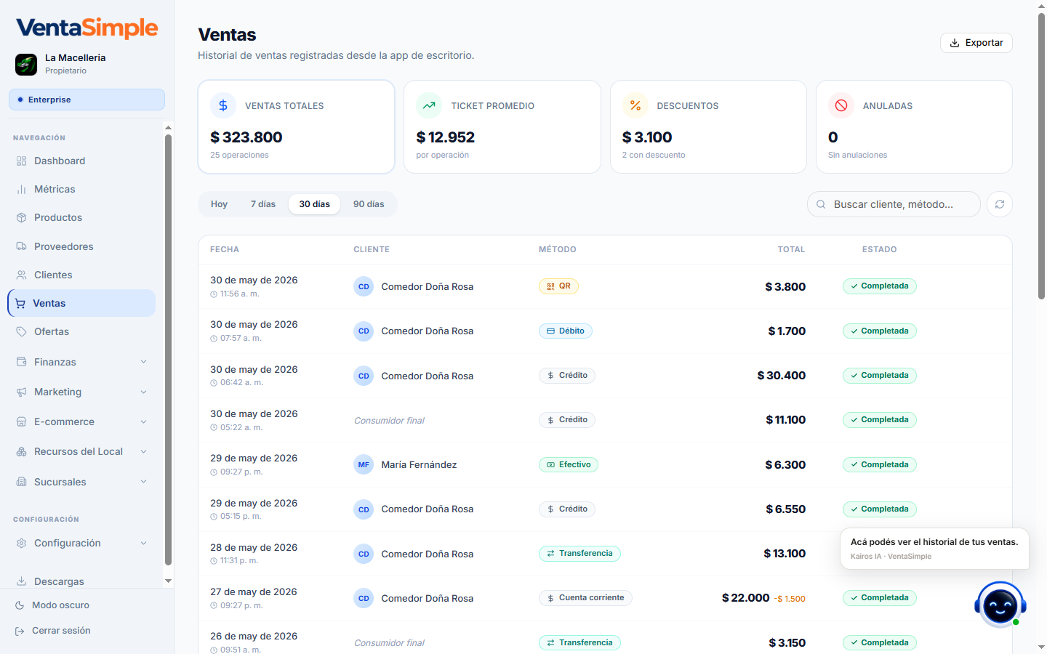Click the Ventas Totales dollar icon
This screenshot has width=1047, height=654.
pyautogui.click(x=223, y=105)
